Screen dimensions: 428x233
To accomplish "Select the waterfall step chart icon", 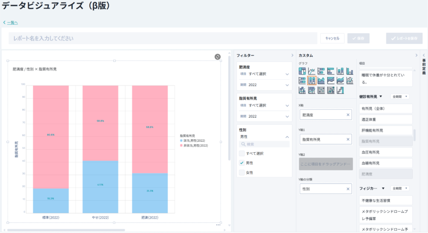I will [340, 90].
